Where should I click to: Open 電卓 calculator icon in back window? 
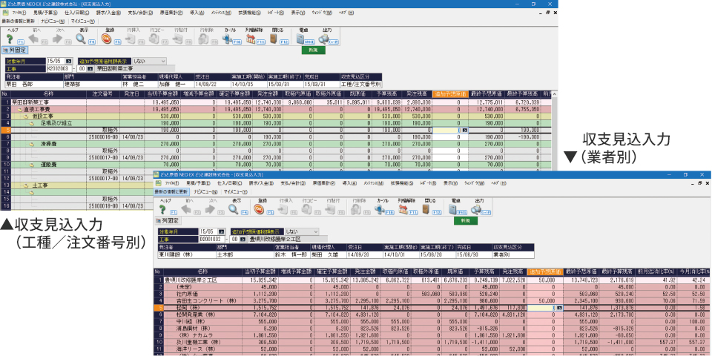coord(302,39)
